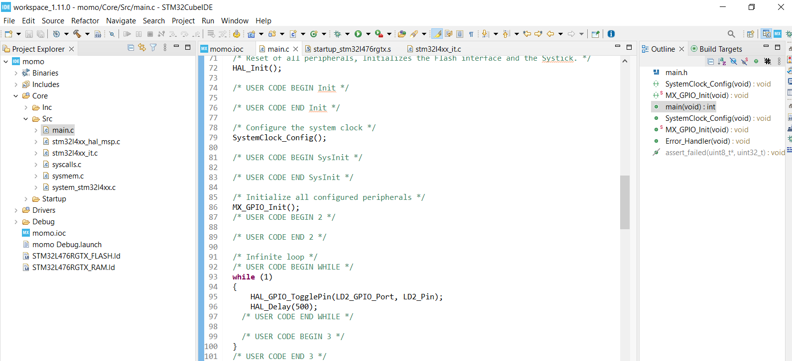Select main.h in Outline

676,73
